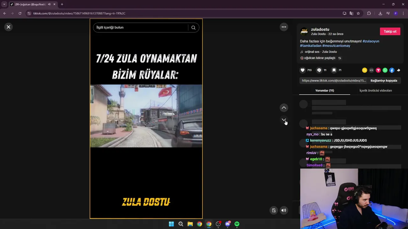The image size is (408, 229).
Task: Share the video to Facebook
Action: [x=392, y=70]
